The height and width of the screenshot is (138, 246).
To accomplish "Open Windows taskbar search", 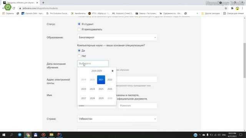I will (12, 135).
